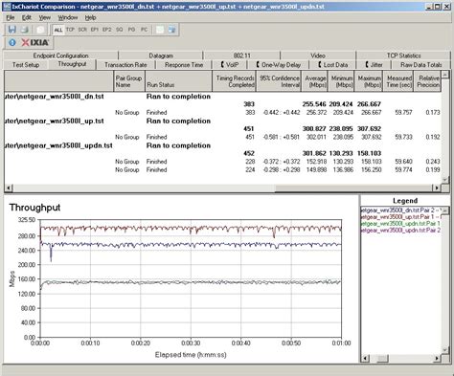Select the netgear_wnr3500l_dn.tst row
454x376 pixels.
[222, 97]
